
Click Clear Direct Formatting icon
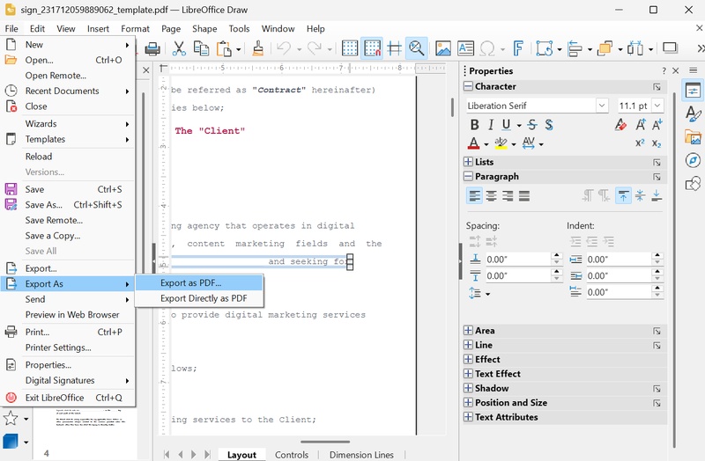(x=621, y=124)
